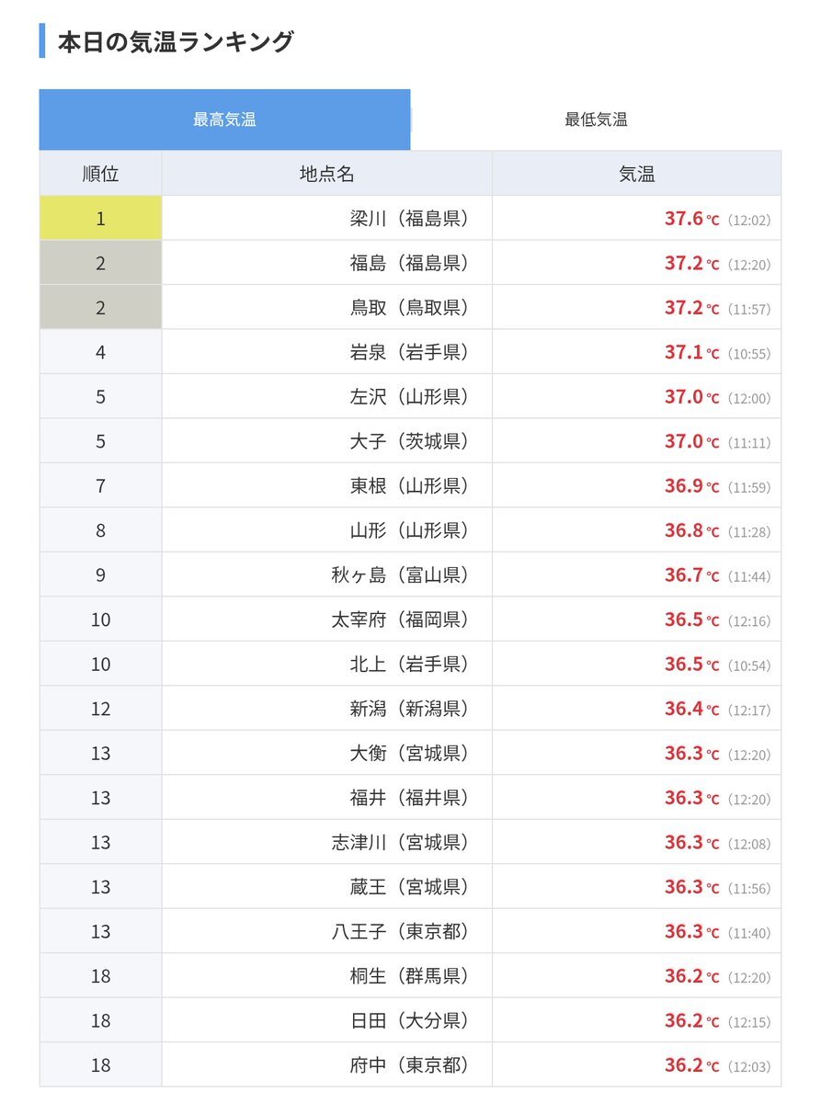Open 鳥取（鳥取県）location entry
Image resolution: width=821 pixels, height=1103 pixels.
(x=409, y=308)
